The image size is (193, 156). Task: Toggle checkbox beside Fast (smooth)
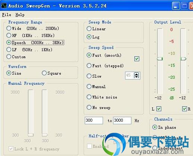pos(137,59)
